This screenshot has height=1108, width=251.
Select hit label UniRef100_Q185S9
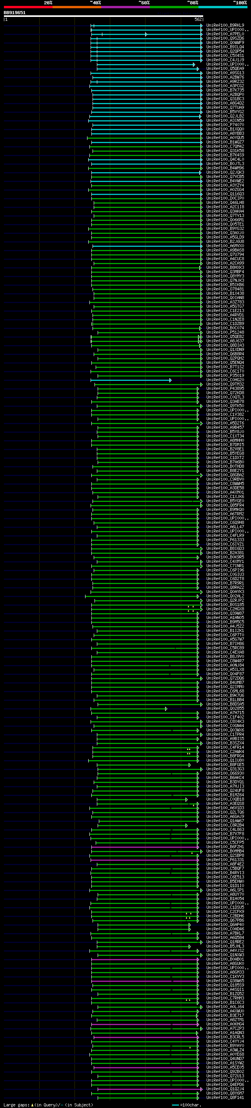point(225,985)
